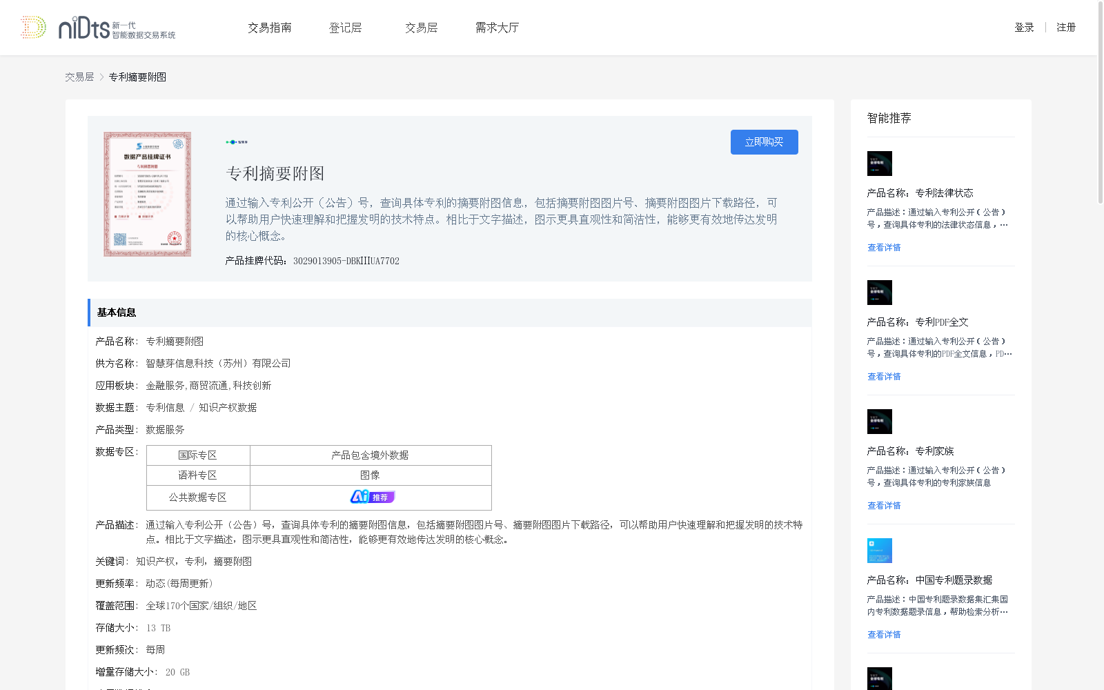Click the 专利家族 product thumbnail icon
This screenshot has height=690, width=1104.
point(880,422)
